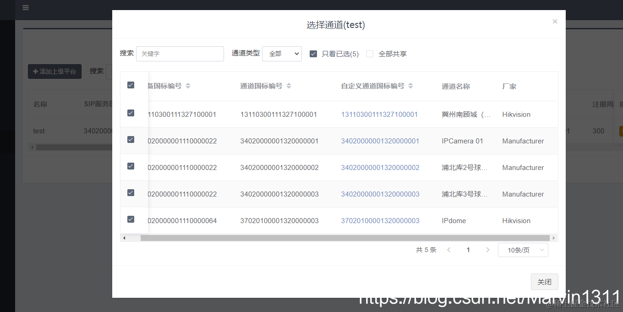Uncheck the 只看已选(5) checkbox
Viewport: 623px width, 312px height.
click(x=313, y=54)
